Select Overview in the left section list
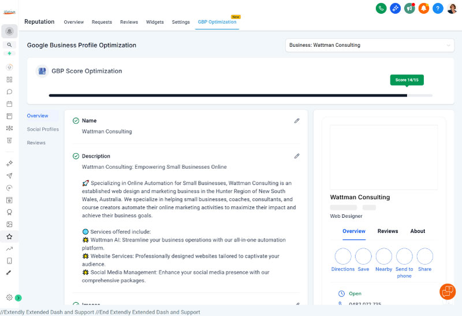Screen dimensions: 462x316 38,116
